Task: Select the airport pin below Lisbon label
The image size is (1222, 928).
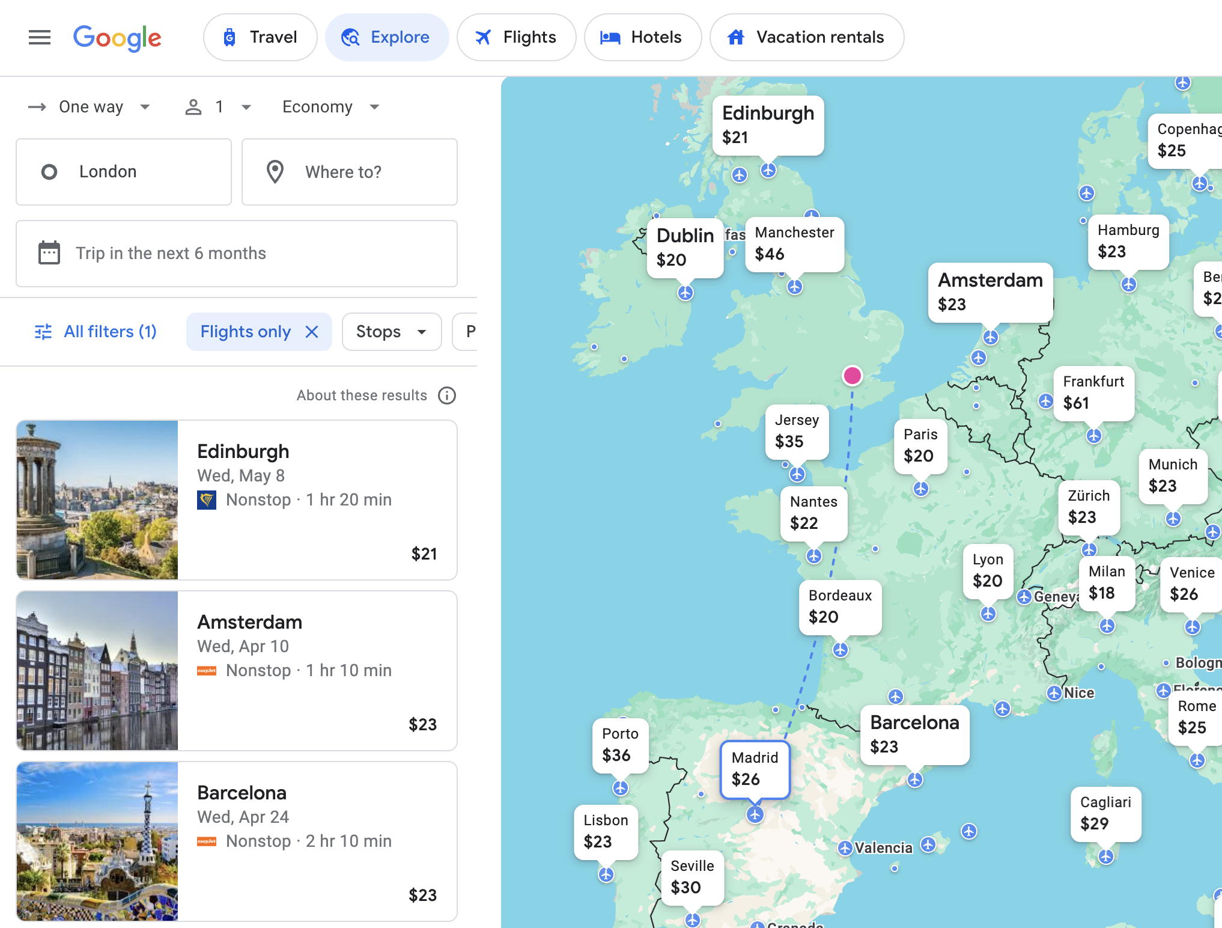Action: (x=606, y=875)
